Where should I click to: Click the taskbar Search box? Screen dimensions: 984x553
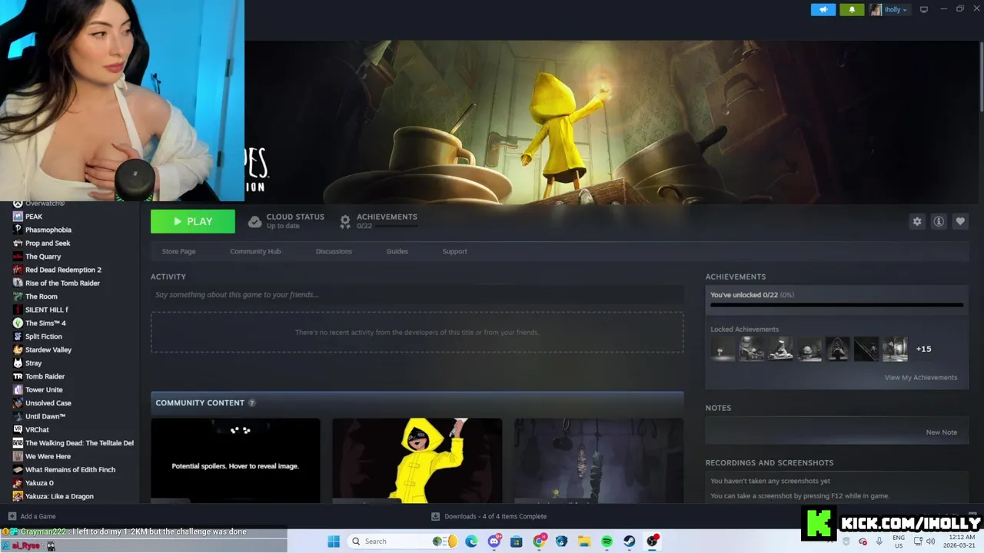click(402, 541)
